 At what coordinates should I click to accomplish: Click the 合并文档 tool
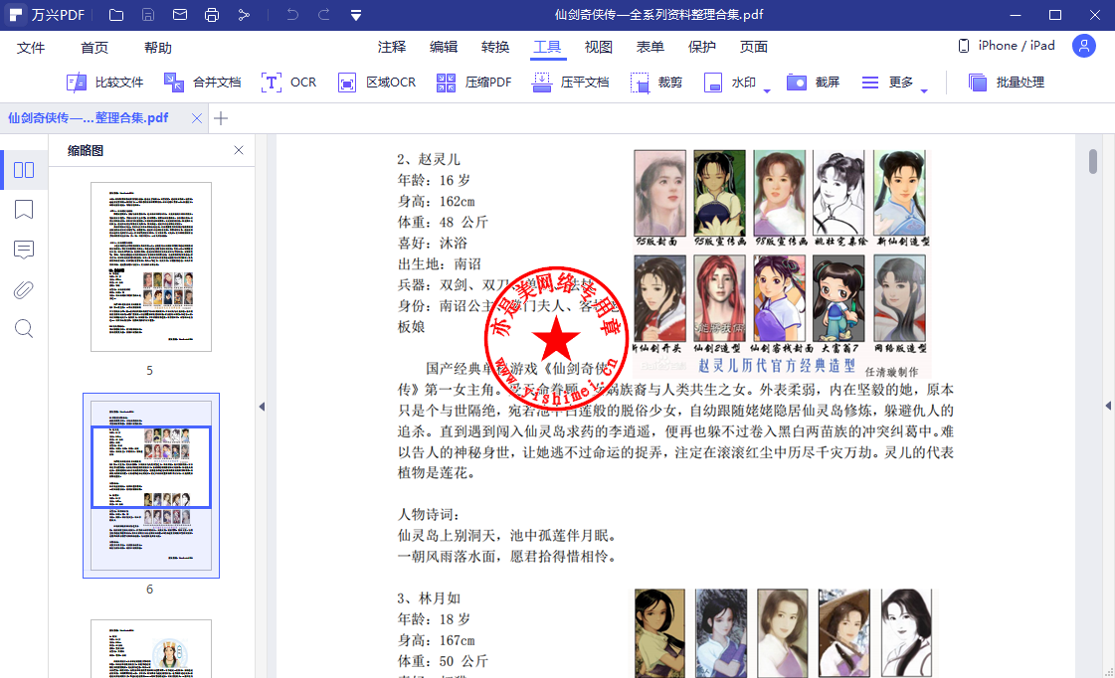click(203, 83)
